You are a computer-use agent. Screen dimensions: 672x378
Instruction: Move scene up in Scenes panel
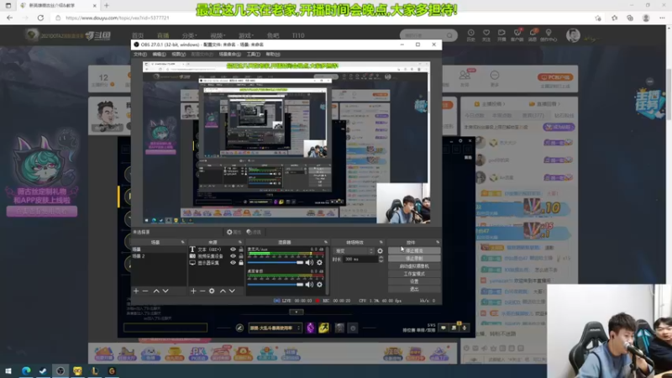tap(156, 291)
